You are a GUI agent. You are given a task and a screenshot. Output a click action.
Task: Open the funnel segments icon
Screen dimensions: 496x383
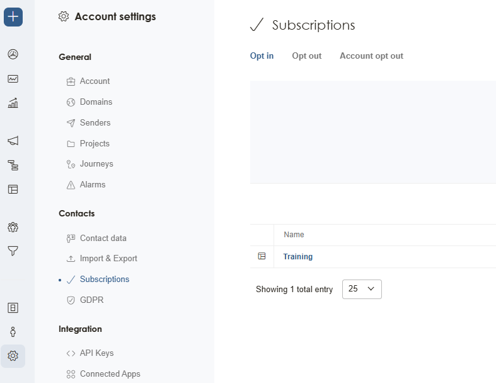pyautogui.click(x=13, y=251)
